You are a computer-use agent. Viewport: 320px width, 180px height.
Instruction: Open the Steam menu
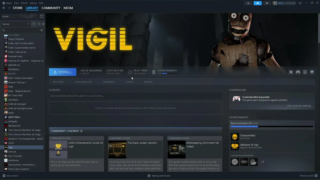(7, 3)
